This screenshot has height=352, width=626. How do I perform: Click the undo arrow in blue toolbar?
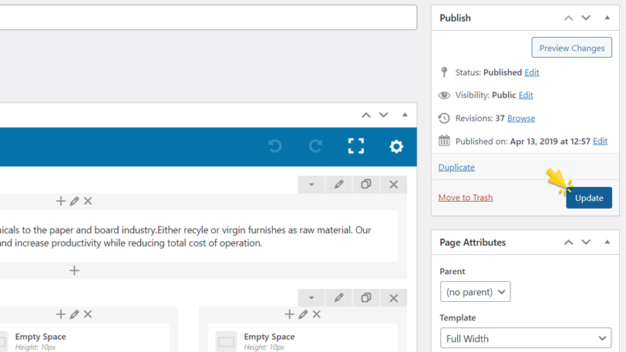coord(274,146)
